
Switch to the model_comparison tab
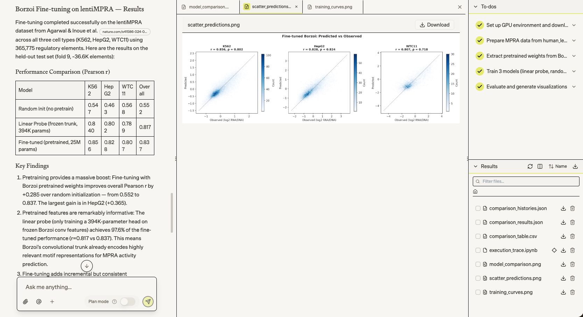(x=208, y=7)
